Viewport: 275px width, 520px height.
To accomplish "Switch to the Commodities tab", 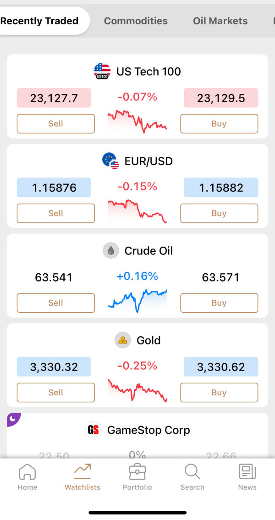I will click(136, 21).
